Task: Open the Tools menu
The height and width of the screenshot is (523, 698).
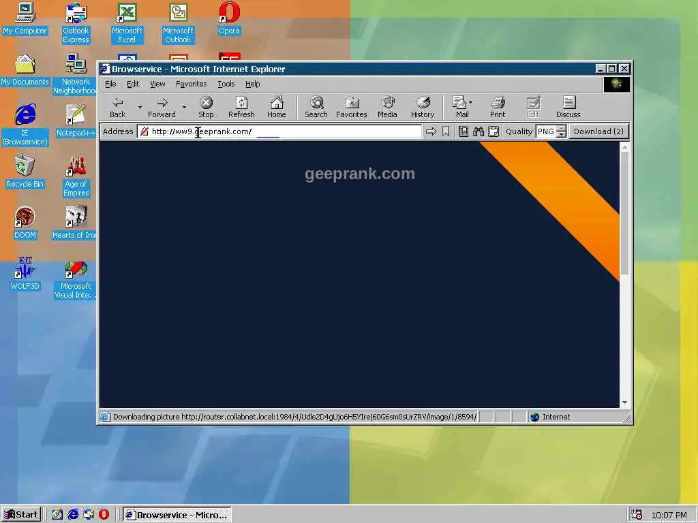Action: (x=226, y=84)
